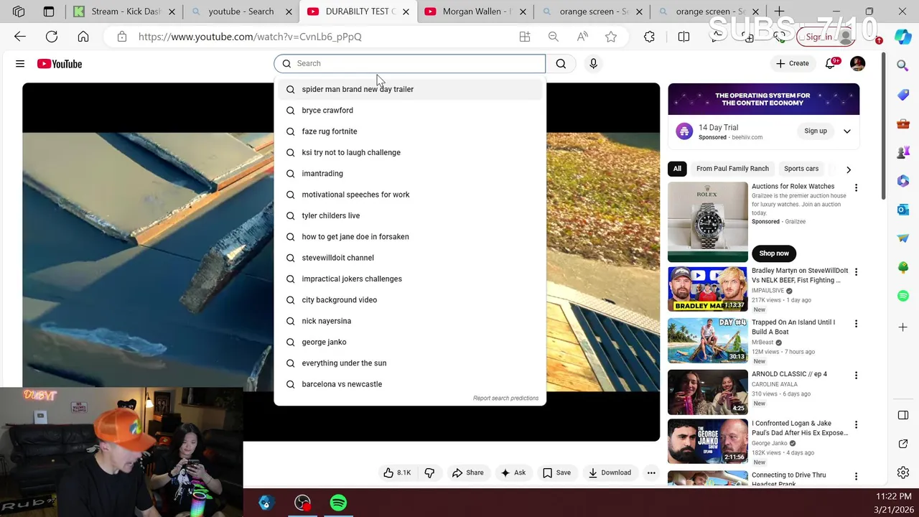This screenshot has height=517, width=919.
Task: Choose the bryce crawford suggestion
Action: (410, 111)
